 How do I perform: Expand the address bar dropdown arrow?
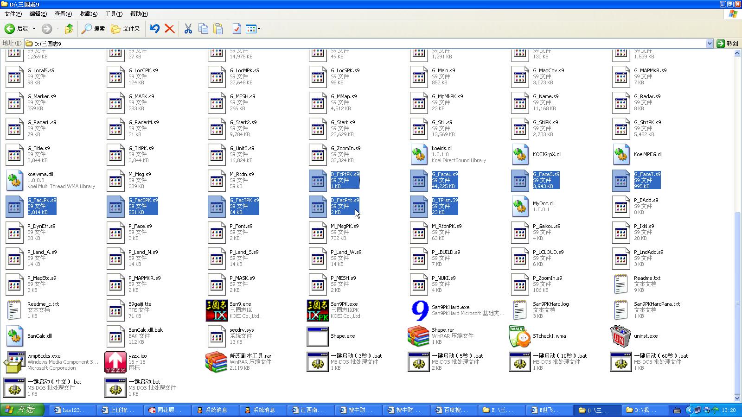(709, 44)
